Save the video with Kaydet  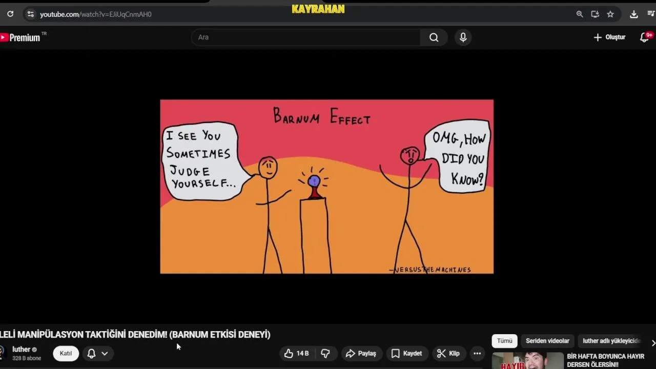(x=407, y=353)
